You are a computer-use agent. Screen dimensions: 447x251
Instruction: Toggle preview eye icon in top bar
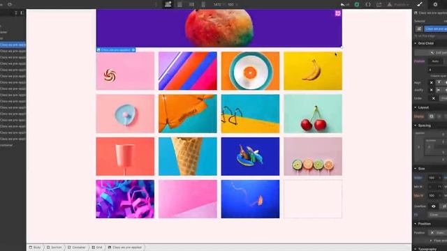tap(10, 4)
